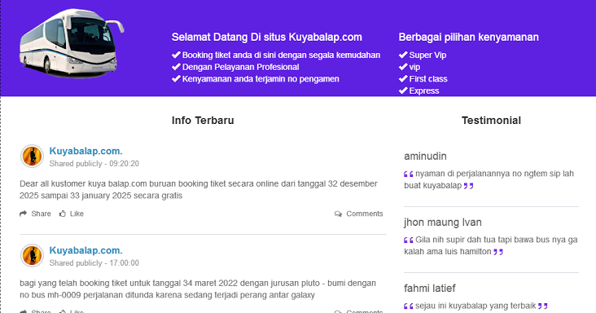
Task: Click the testimonial name jhon maung lvan
Action: [443, 222]
